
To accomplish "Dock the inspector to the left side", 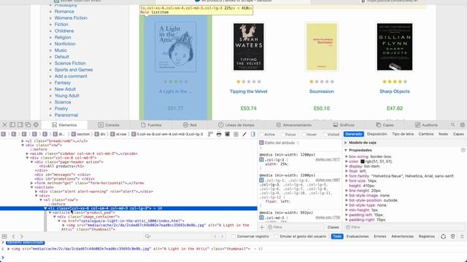I will pos(12,124).
